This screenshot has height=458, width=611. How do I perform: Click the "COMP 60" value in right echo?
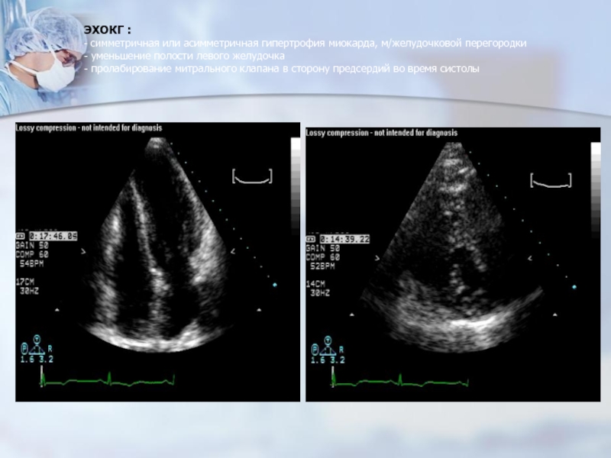(x=322, y=257)
